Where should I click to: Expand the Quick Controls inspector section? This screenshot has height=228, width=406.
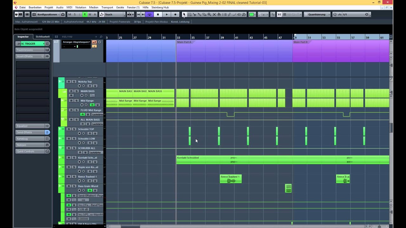[x=33, y=151]
